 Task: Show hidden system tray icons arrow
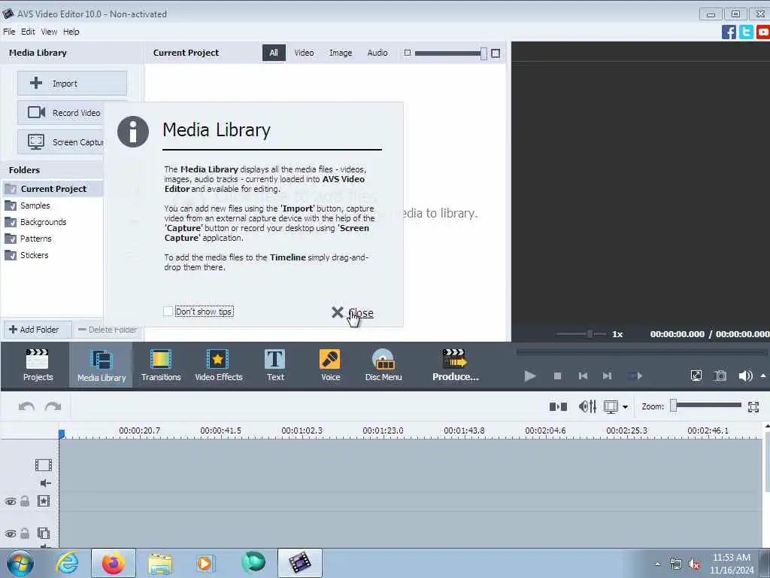tap(657, 564)
